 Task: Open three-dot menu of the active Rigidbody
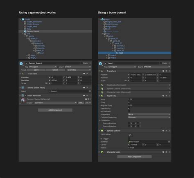coord(169,96)
